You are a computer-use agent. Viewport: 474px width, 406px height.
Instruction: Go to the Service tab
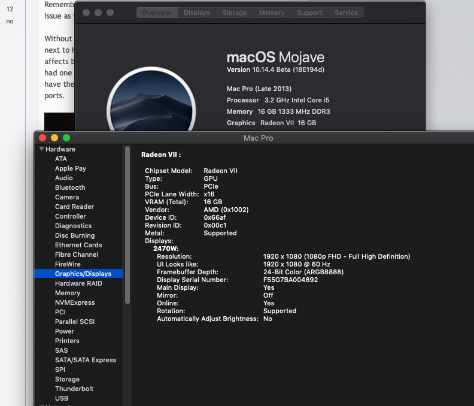pos(346,13)
